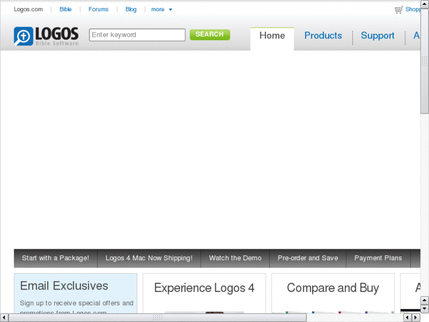Select Start with a Package! menu item

pos(55,258)
